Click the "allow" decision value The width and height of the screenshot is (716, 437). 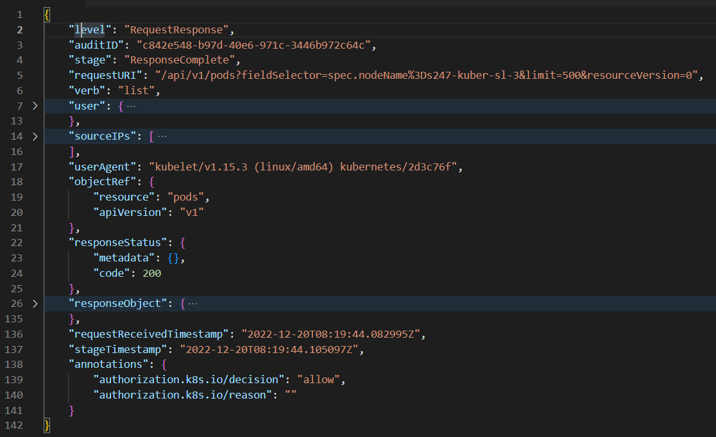click(318, 379)
